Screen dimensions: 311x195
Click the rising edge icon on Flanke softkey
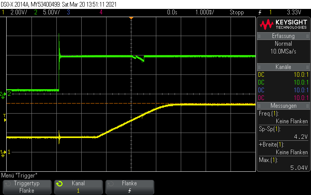coord(129,191)
